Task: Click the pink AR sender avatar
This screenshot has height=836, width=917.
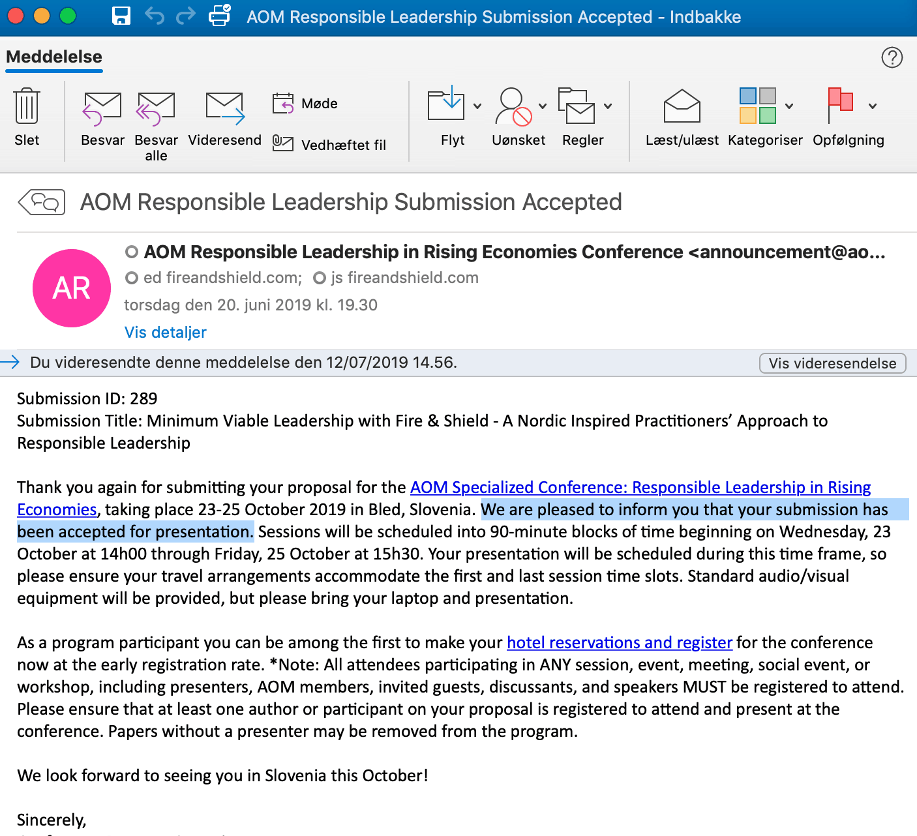Action: [x=72, y=288]
